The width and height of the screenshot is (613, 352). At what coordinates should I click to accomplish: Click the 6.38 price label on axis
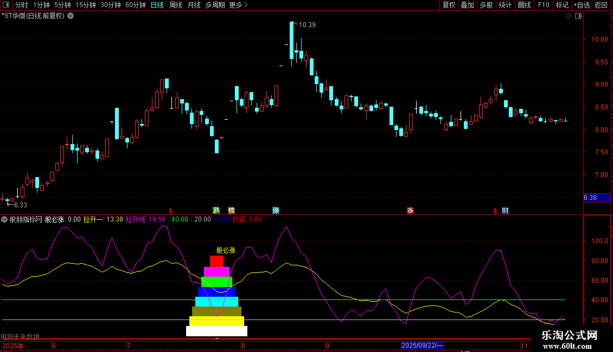[x=590, y=198]
